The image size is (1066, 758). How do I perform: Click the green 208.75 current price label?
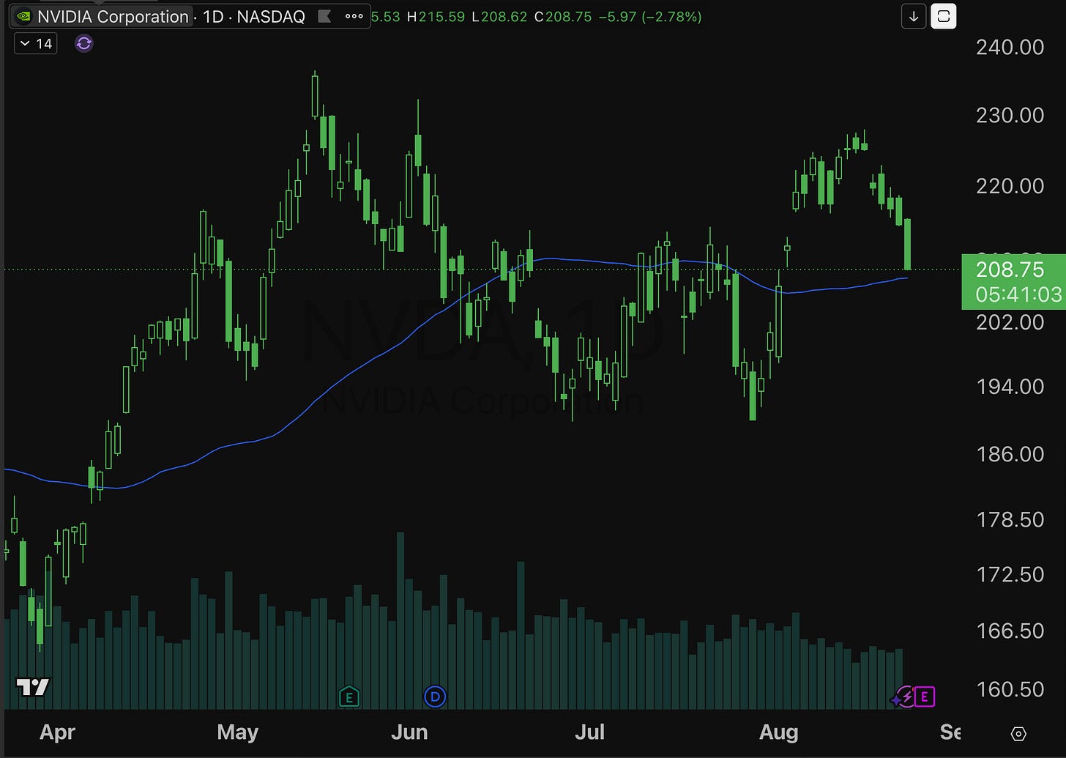tap(1013, 281)
